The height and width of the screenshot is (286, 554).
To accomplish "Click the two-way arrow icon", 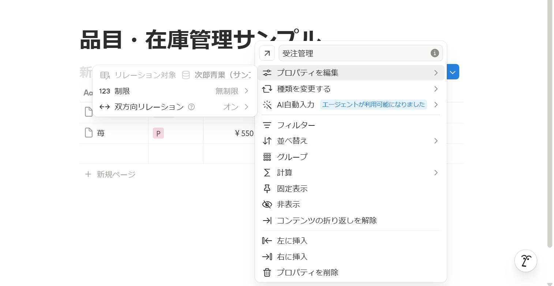I will click(105, 107).
